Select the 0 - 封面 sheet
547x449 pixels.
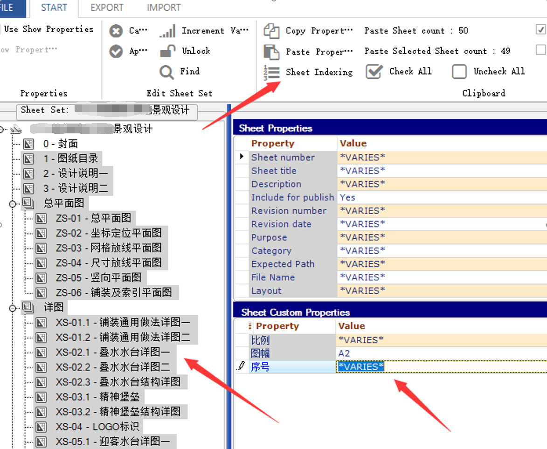(x=61, y=144)
